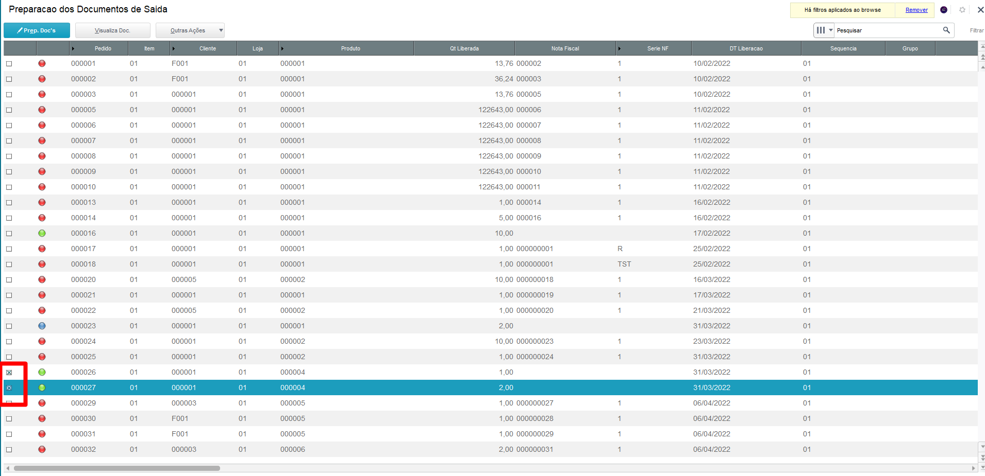This screenshot has height=476, width=985.
Task: Open Visualiza Doc. button
Action: pyautogui.click(x=113, y=30)
